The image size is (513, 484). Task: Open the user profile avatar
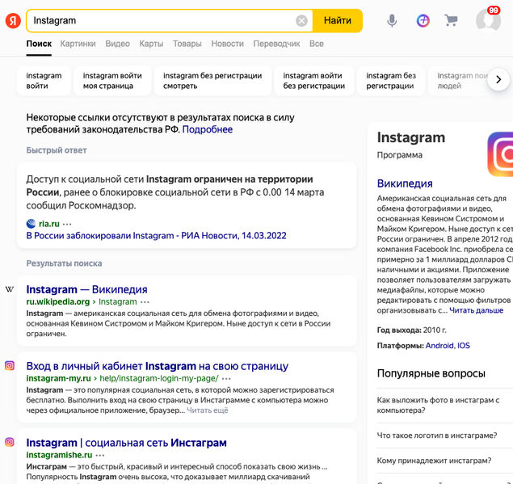coord(487,20)
